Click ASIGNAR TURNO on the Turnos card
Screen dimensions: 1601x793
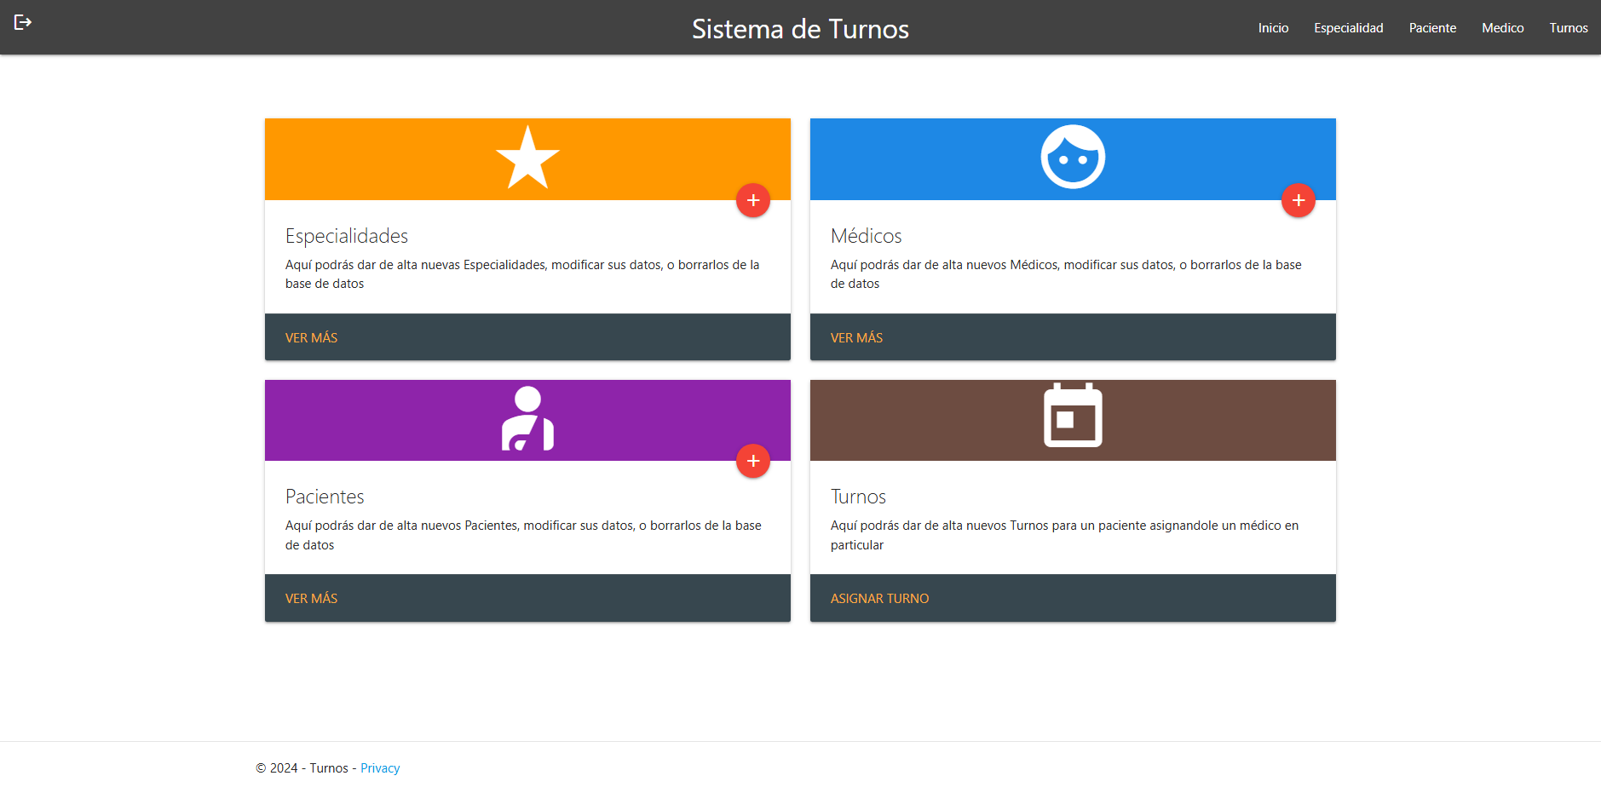point(879,598)
